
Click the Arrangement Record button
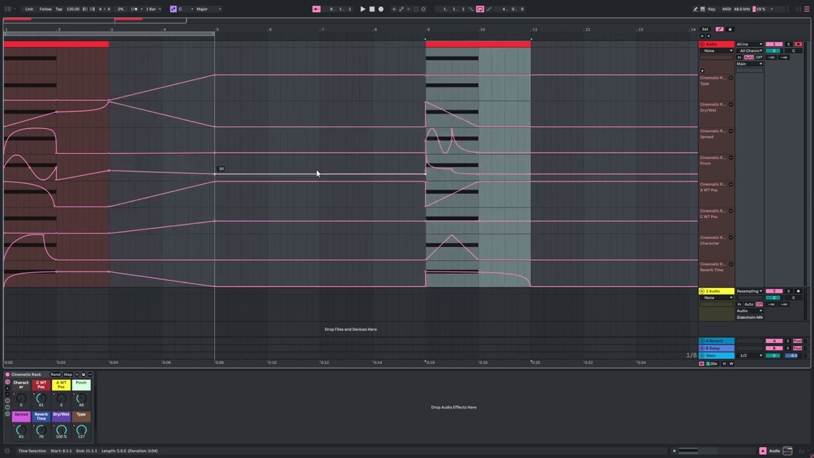(x=381, y=9)
